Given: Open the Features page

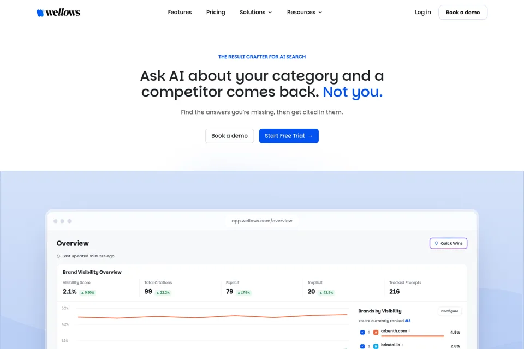Looking at the screenshot, I should click(180, 12).
